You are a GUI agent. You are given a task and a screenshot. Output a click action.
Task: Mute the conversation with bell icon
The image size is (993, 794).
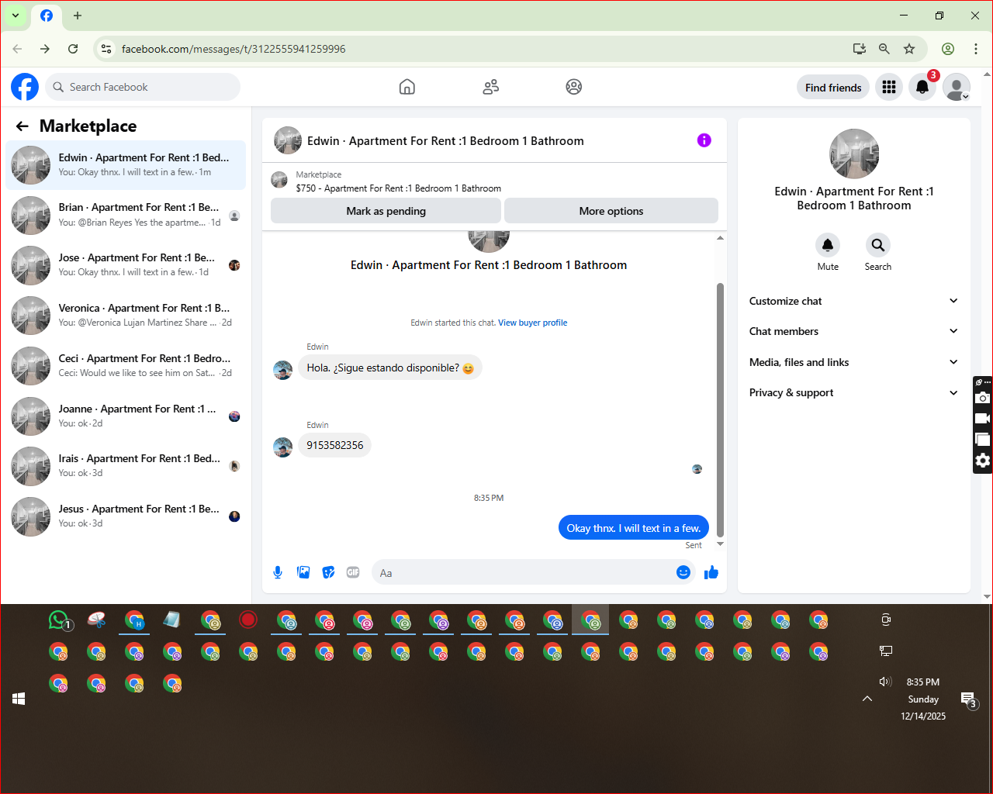828,245
